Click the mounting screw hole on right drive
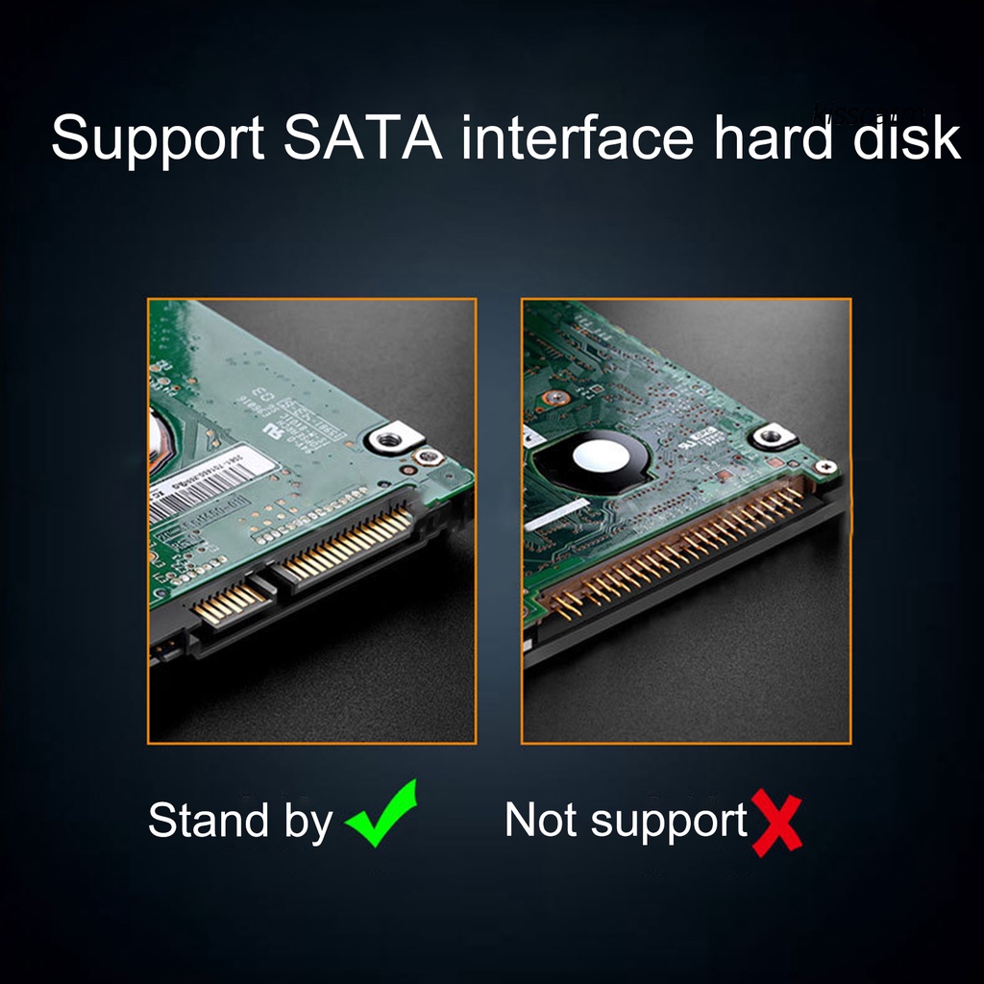The image size is (984, 984). click(772, 434)
